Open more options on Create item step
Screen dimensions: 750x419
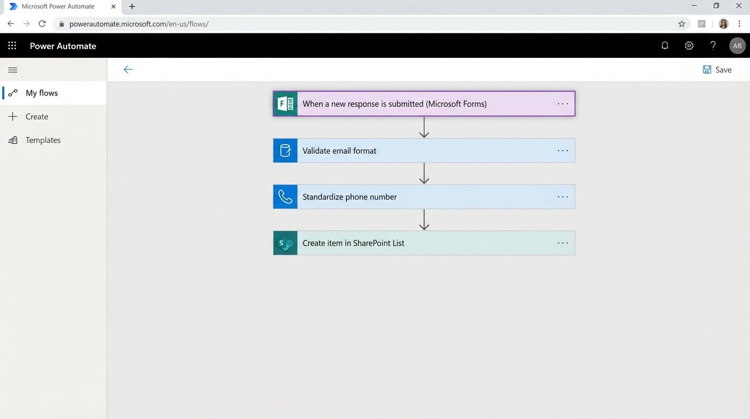tap(562, 243)
